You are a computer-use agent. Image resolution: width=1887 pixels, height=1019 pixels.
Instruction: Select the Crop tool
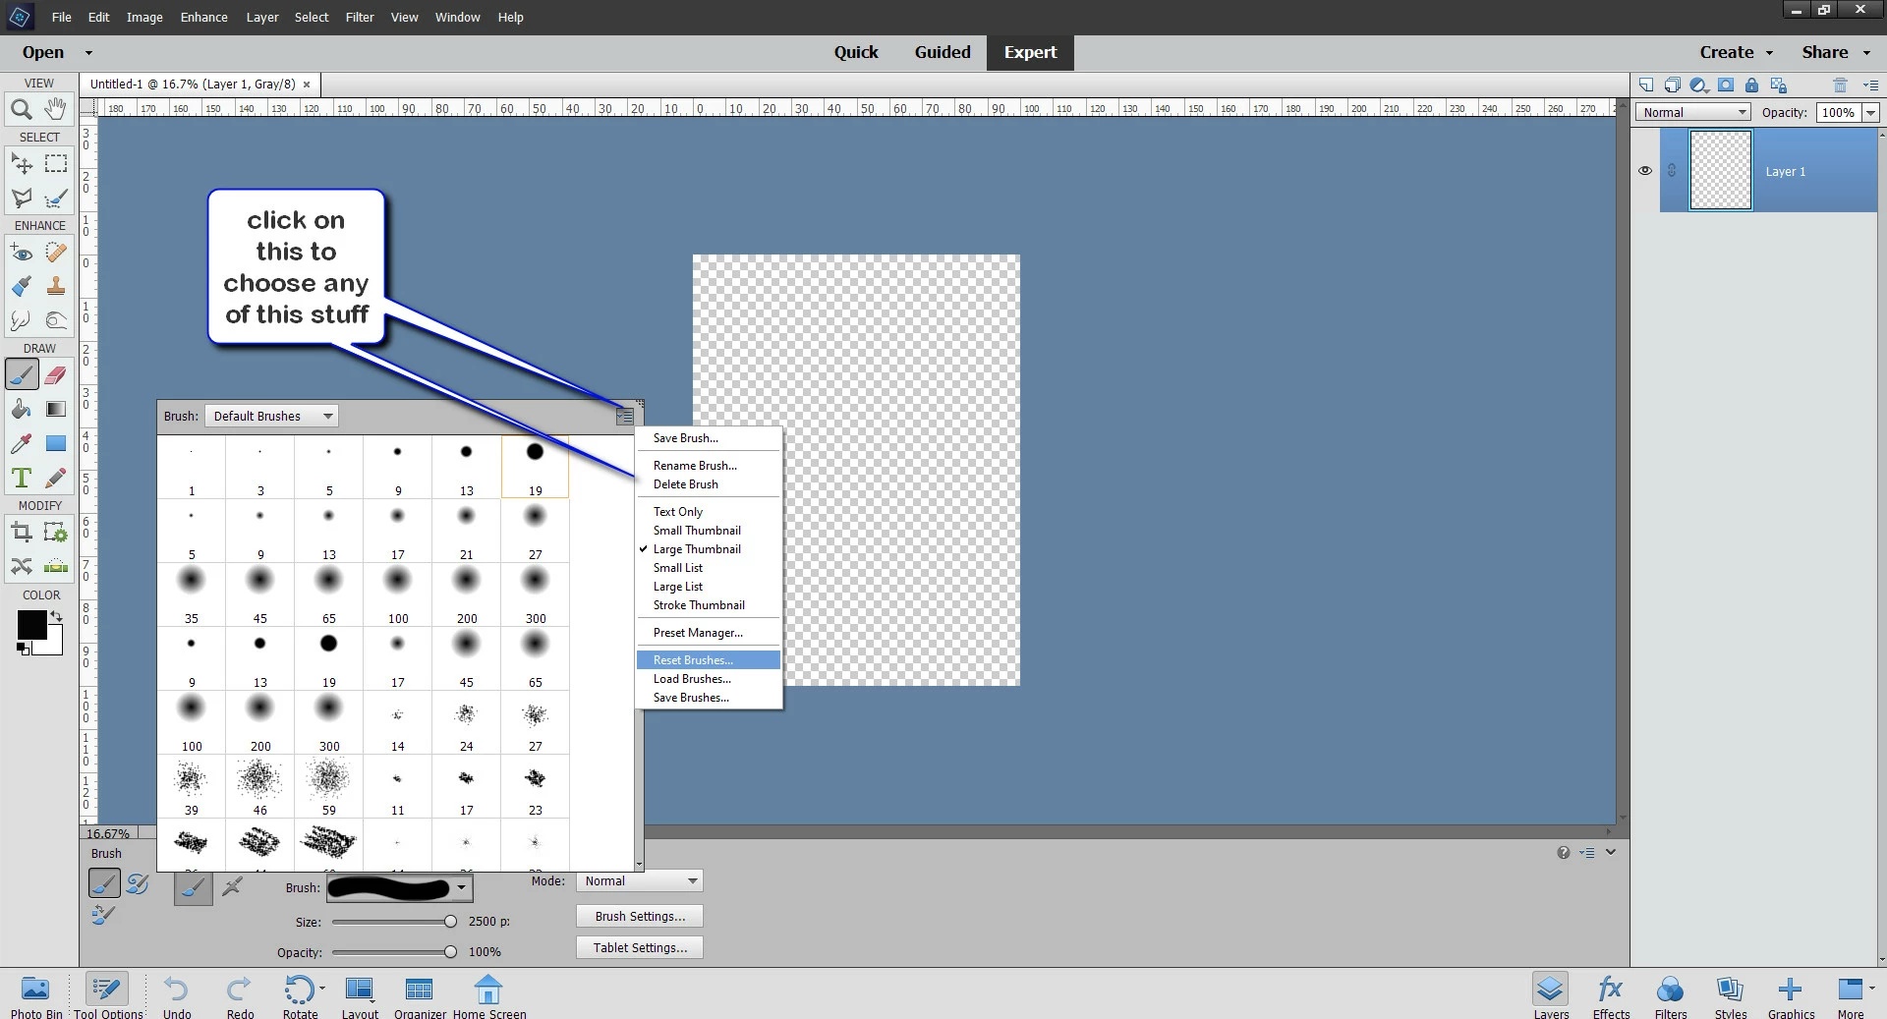[x=21, y=533]
